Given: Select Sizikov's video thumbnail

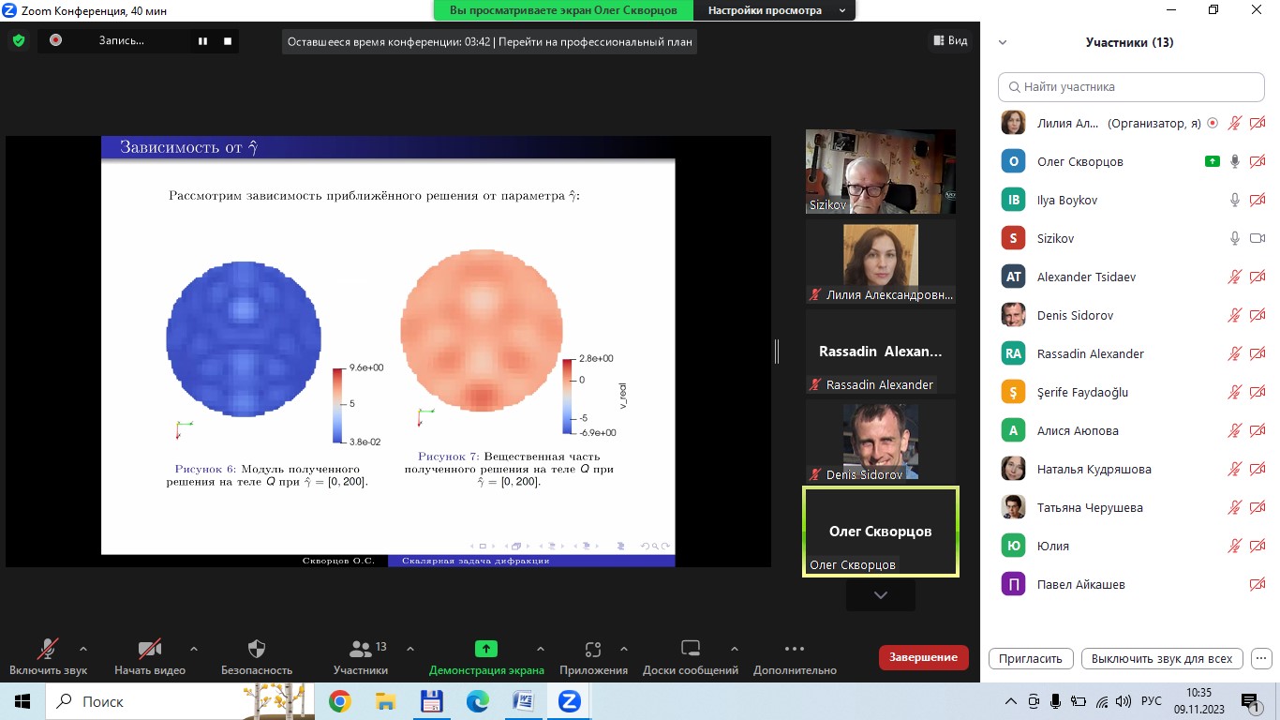Looking at the screenshot, I should pos(881,172).
